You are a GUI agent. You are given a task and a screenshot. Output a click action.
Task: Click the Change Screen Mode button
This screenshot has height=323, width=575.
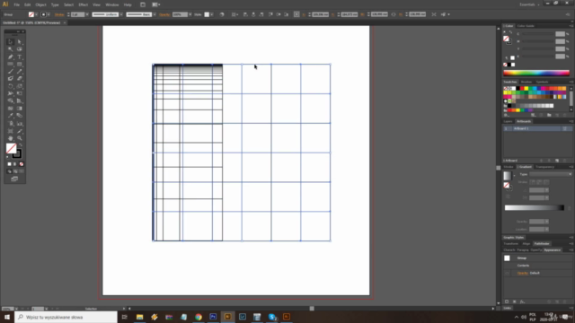[x=14, y=179]
